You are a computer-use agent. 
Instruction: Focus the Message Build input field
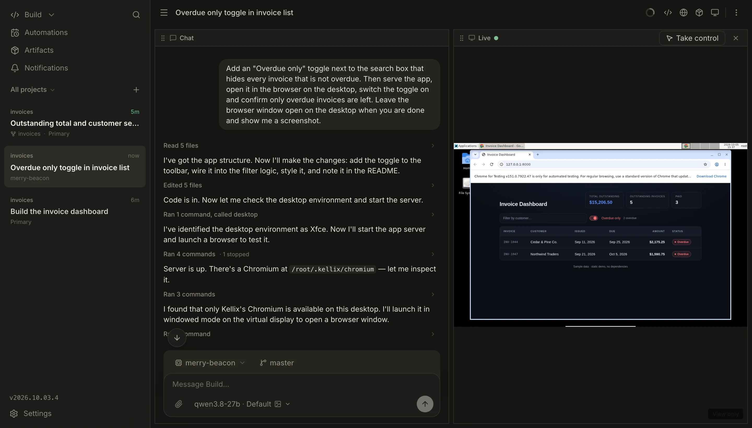pos(301,384)
